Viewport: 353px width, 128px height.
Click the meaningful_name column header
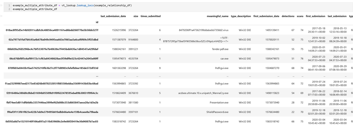pos(218,16)
